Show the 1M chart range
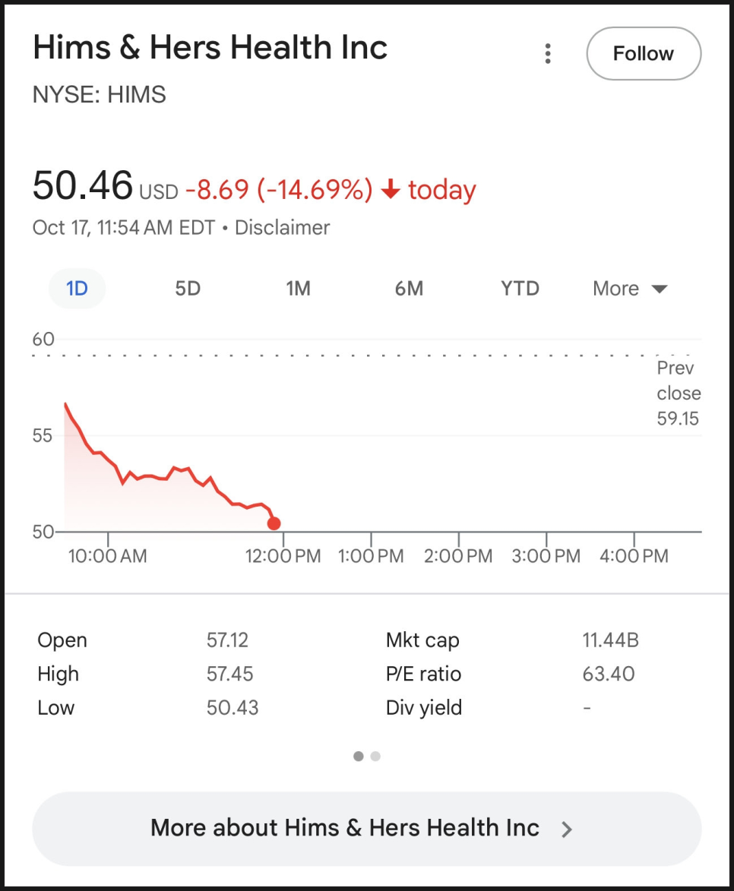 click(x=298, y=289)
